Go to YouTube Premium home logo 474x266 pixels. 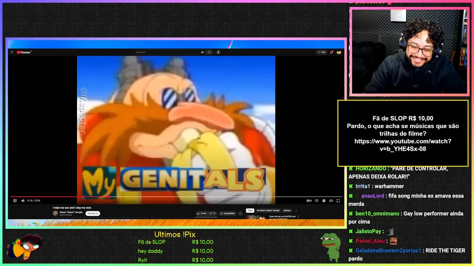coord(24,52)
